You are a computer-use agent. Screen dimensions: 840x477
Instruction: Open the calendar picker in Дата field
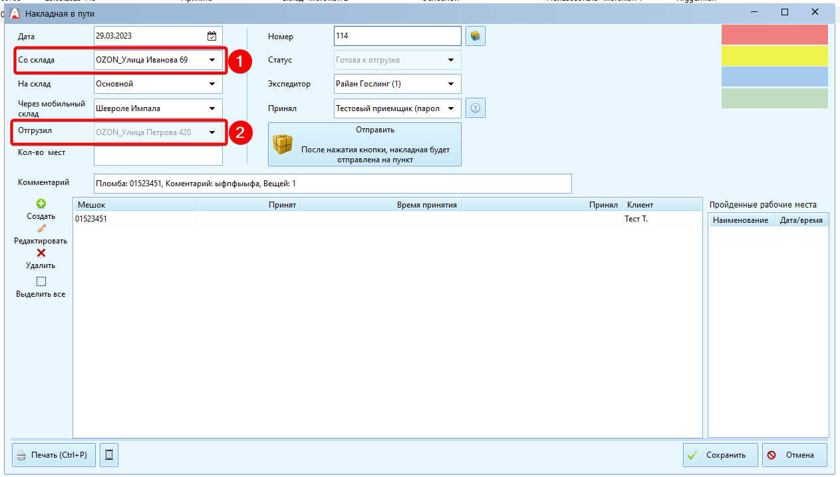(212, 37)
